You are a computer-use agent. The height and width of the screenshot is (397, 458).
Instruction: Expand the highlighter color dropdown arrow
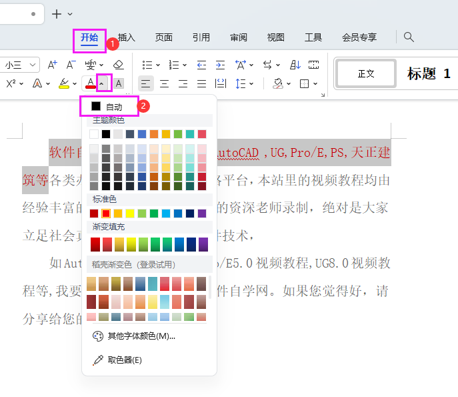75,83
